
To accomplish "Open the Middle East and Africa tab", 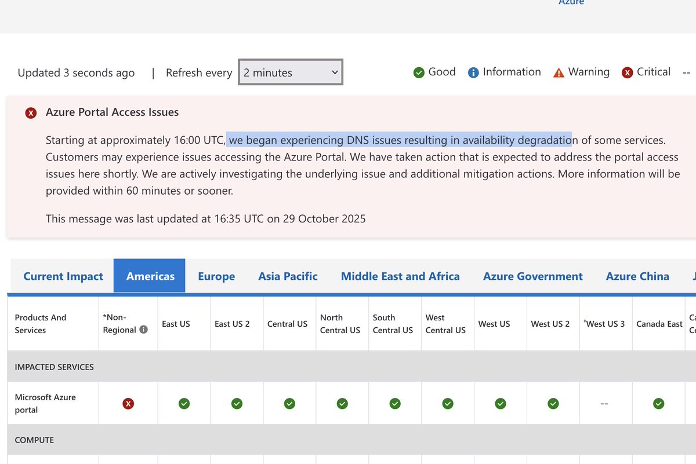I will click(400, 276).
